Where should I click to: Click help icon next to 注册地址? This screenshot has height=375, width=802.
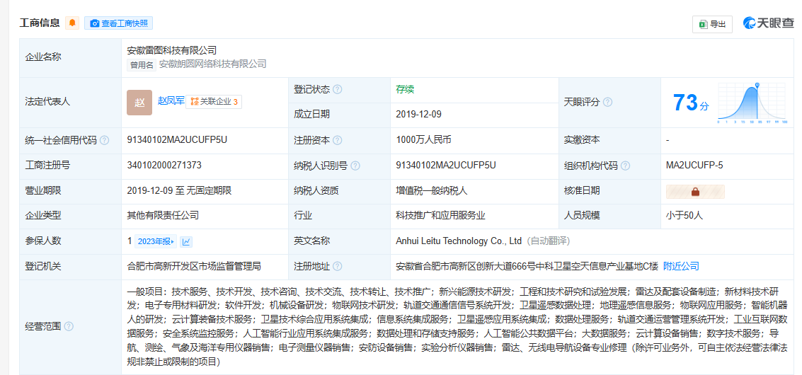pyautogui.click(x=338, y=266)
